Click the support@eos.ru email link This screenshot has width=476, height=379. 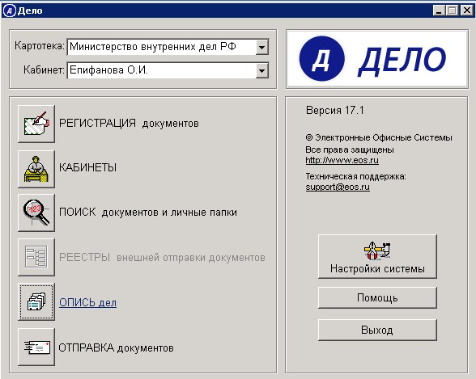point(338,187)
